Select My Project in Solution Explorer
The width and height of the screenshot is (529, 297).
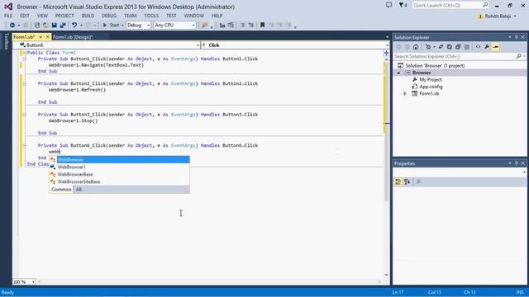click(x=430, y=80)
